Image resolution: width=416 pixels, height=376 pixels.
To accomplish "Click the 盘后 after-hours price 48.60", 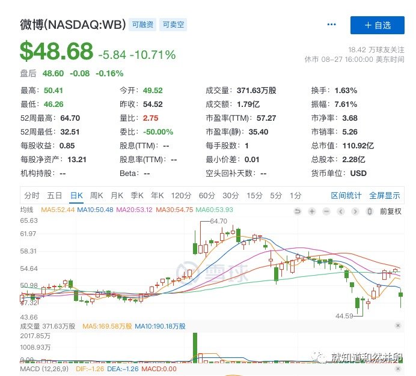I will click(53, 73).
